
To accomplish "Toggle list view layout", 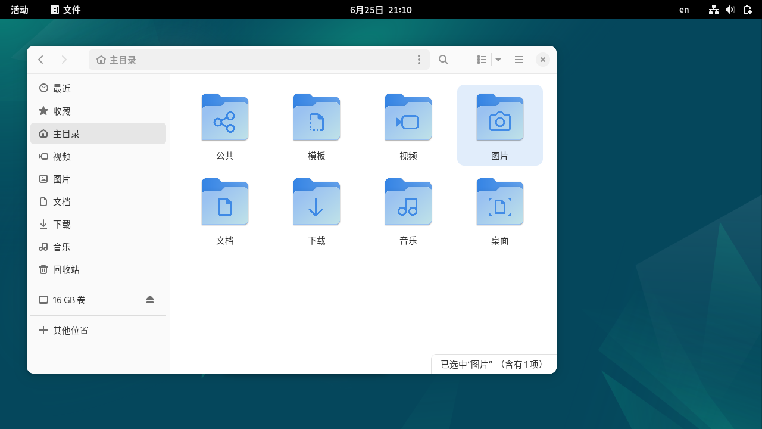I will click(482, 60).
